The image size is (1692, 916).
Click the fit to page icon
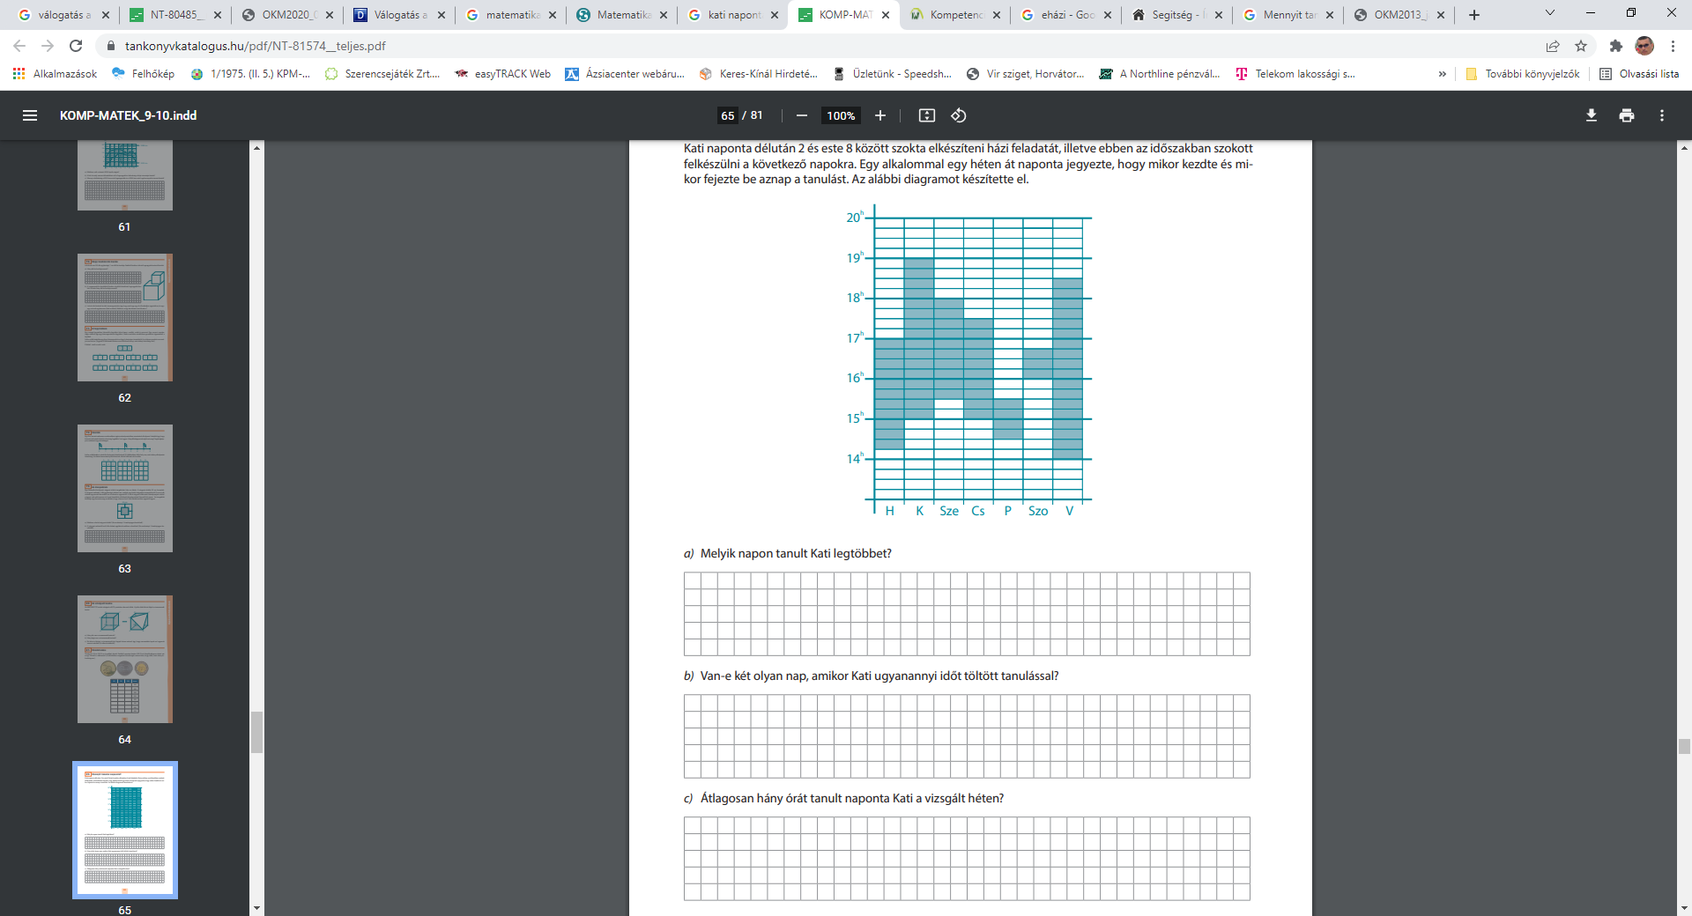[926, 115]
